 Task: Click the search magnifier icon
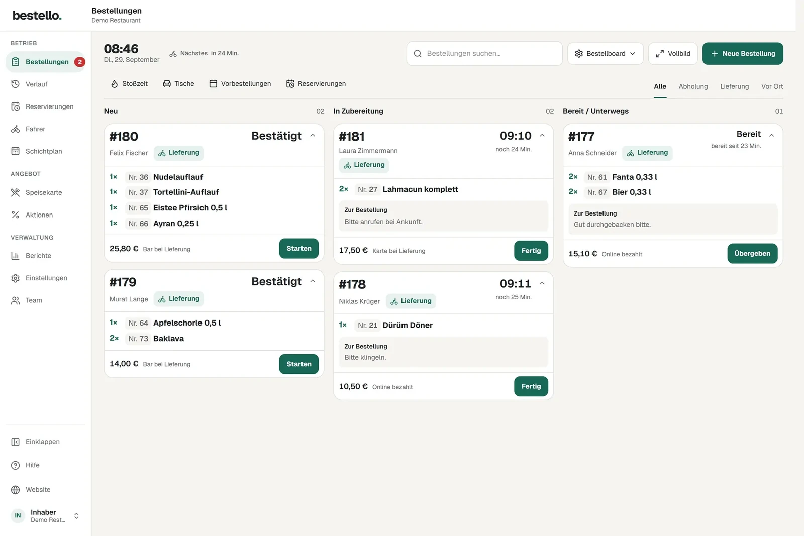click(x=418, y=54)
